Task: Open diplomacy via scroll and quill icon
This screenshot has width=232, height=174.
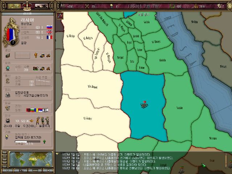Action: click(8, 108)
